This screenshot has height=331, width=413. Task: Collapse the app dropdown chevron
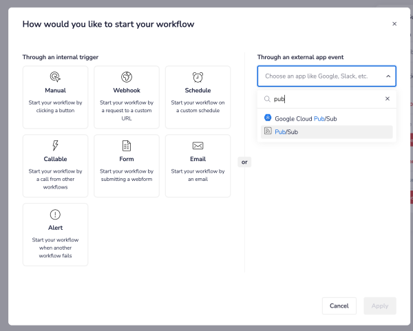(x=388, y=76)
